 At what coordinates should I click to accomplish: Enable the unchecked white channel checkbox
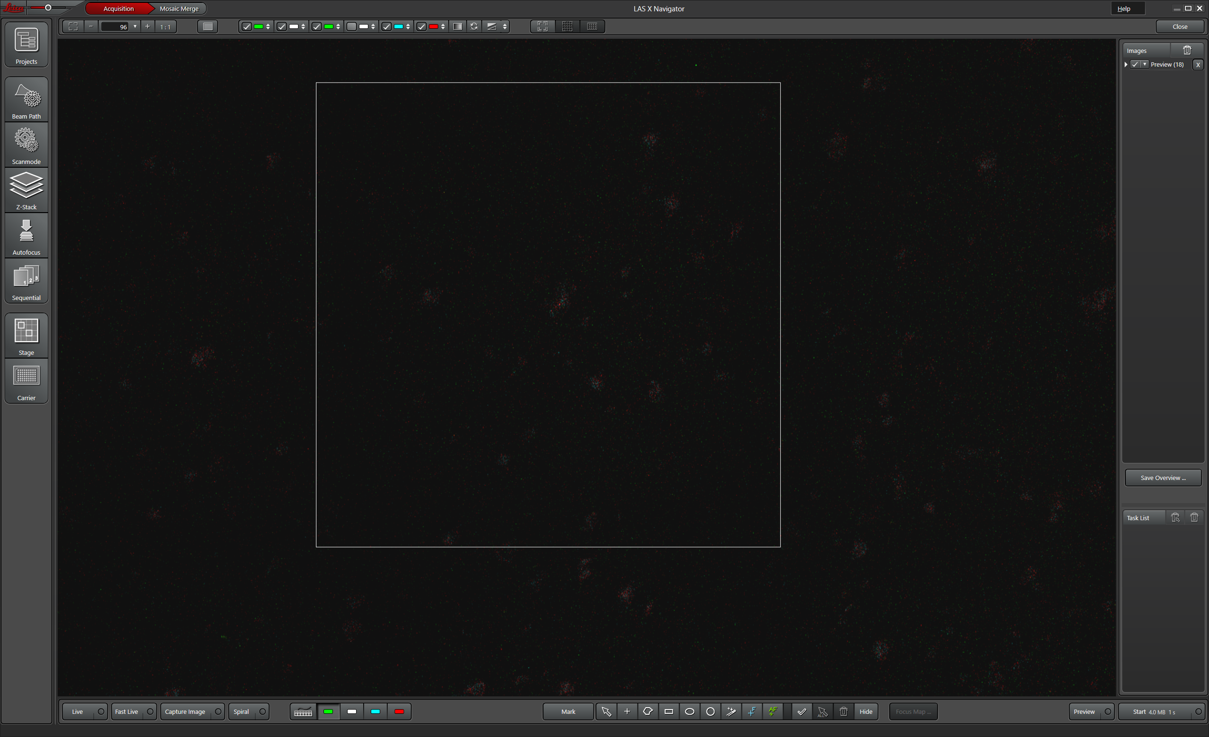(351, 26)
